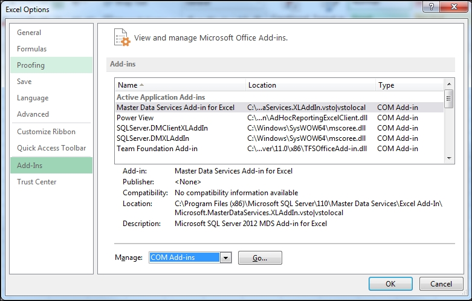This screenshot has height=301, width=472.
Task: Click the No compatibility information available text
Action: (236, 193)
